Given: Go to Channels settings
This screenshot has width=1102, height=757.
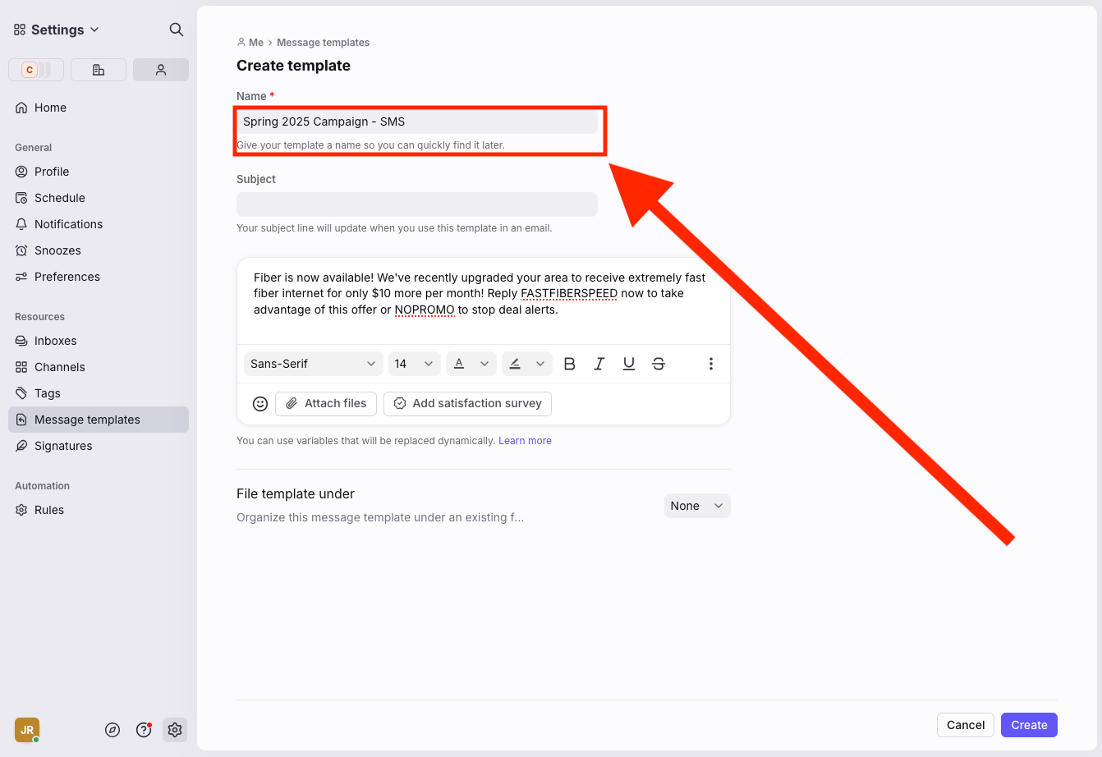Looking at the screenshot, I should [60, 367].
